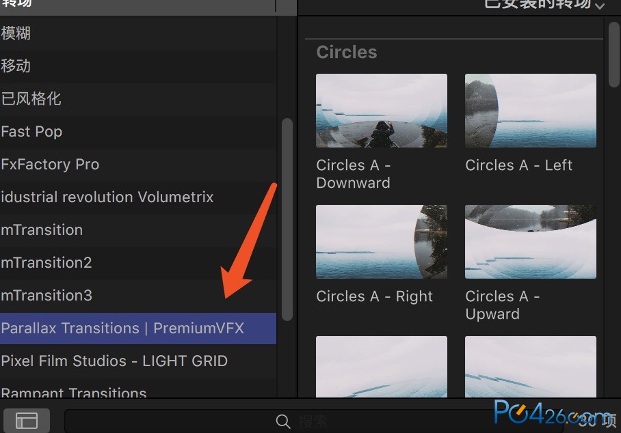621x433 pixels.
Task: Click the transitions browser scrollbar
Action: tap(614, 55)
